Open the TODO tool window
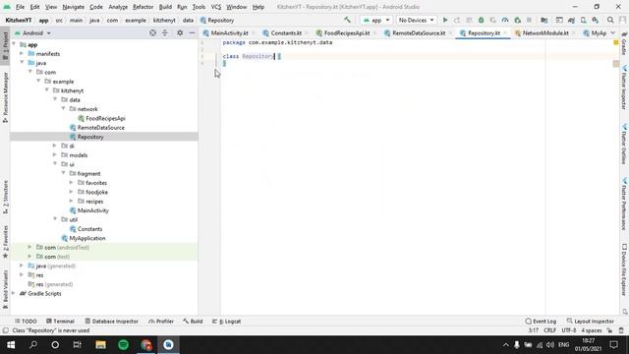The image size is (629, 354). pos(26,322)
